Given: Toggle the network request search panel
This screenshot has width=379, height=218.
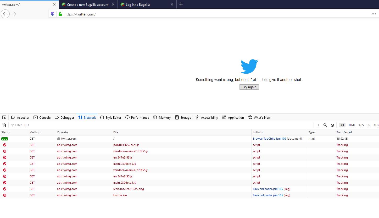Looking at the screenshot, I should coord(325,125).
